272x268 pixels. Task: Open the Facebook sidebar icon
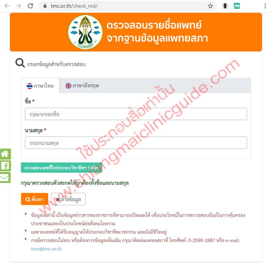pyautogui.click(x=5, y=166)
